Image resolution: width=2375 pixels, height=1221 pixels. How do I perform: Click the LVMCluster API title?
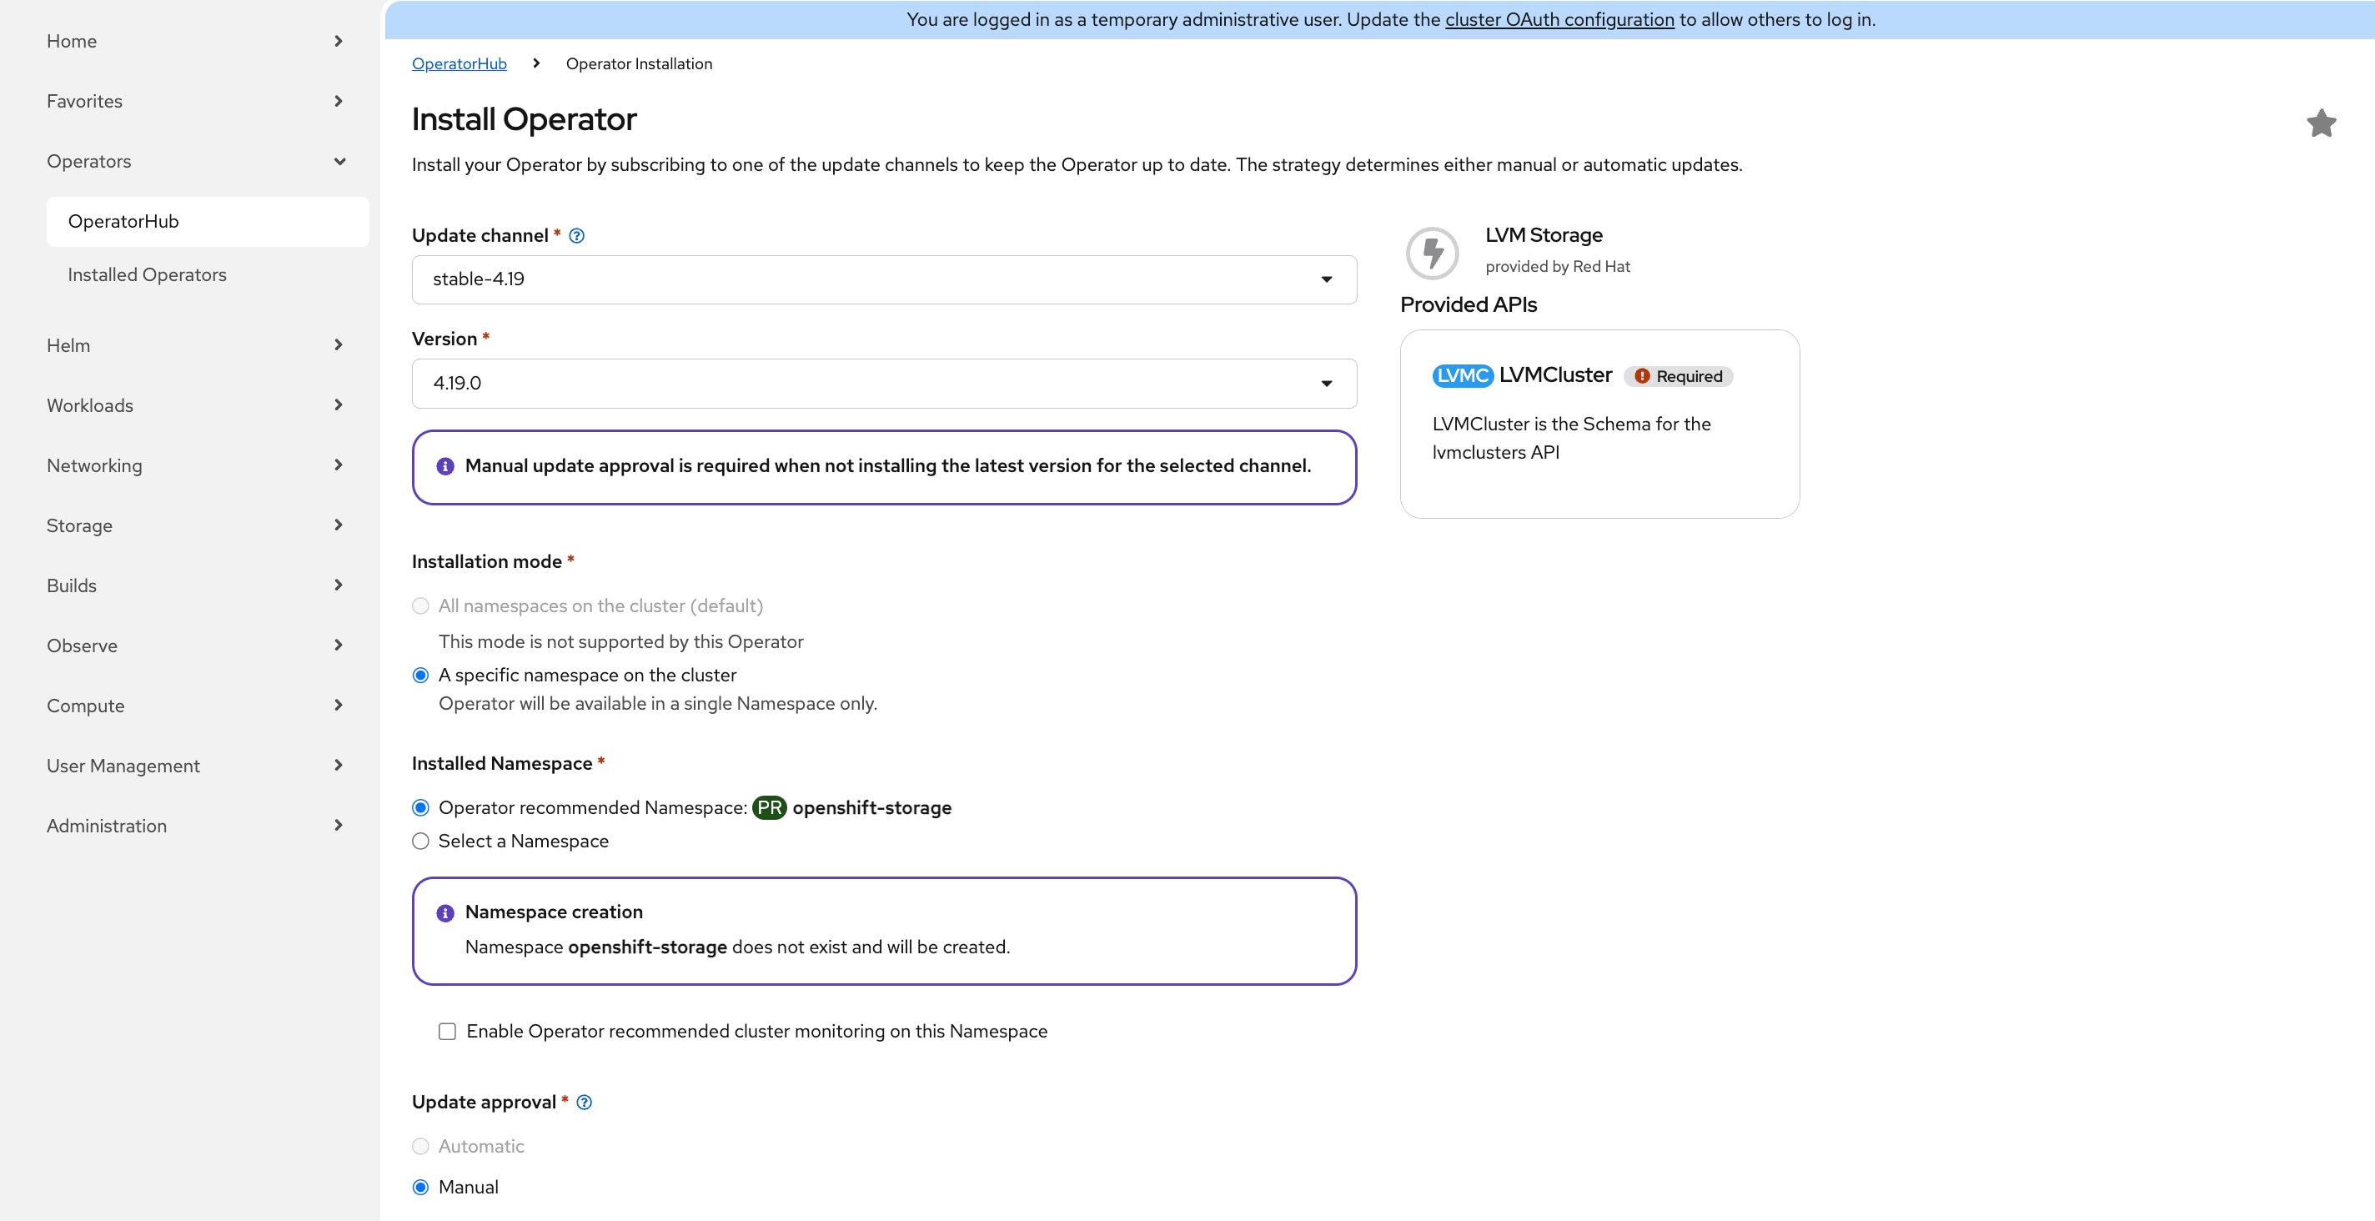1555,374
